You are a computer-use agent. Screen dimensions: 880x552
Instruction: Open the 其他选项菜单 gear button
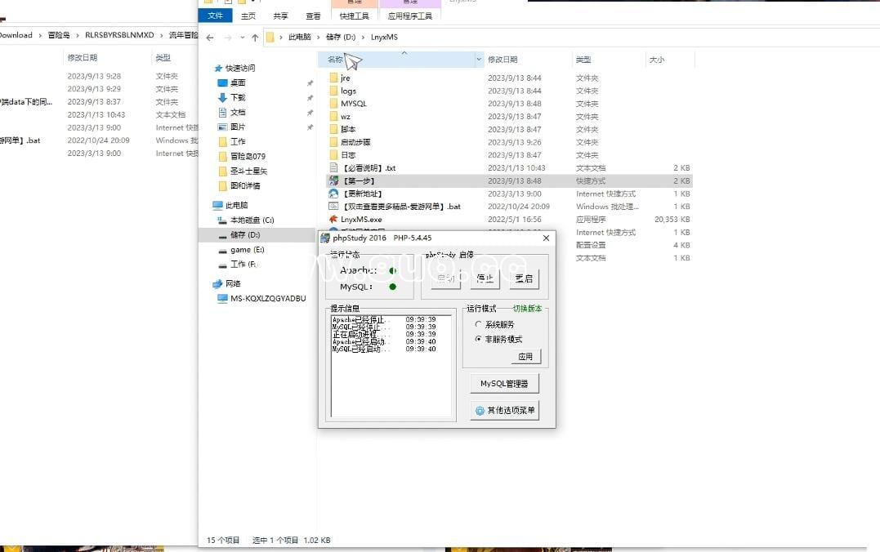(504, 411)
